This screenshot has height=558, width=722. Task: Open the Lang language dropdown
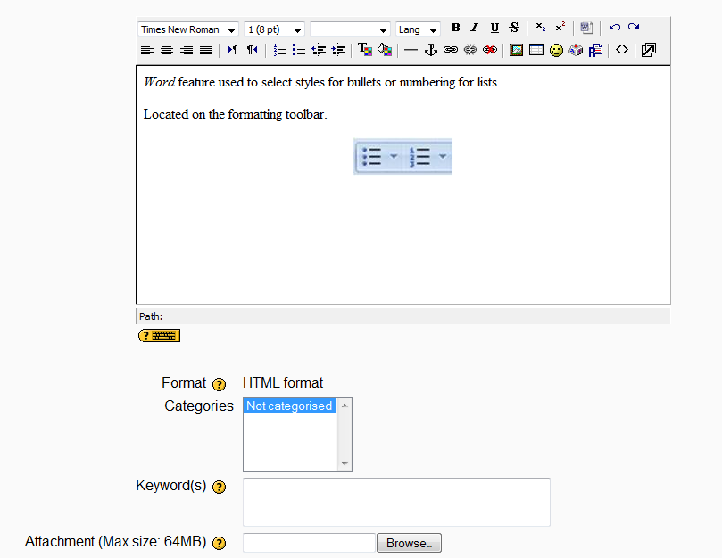(x=418, y=29)
